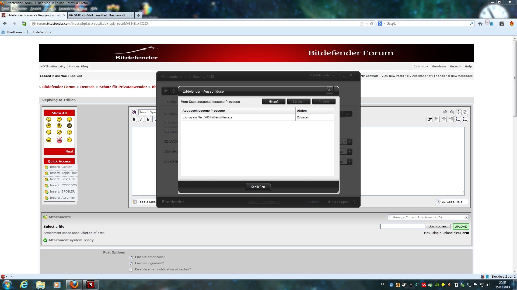
Task: Open BB Code Help
Action: point(451,202)
